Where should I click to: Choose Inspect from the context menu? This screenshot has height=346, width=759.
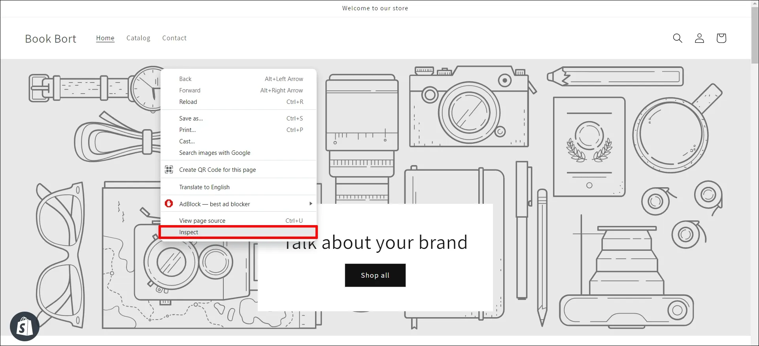point(238,232)
